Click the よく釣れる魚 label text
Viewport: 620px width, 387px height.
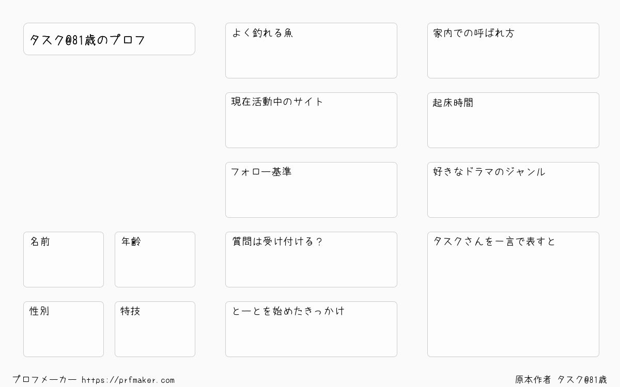pyautogui.click(x=262, y=33)
